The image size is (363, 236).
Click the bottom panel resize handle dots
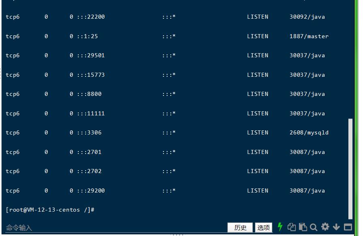[x=178, y=235]
